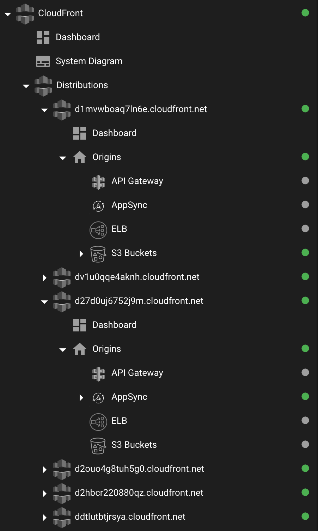Click the top-level CloudFront service icon

coord(25,14)
